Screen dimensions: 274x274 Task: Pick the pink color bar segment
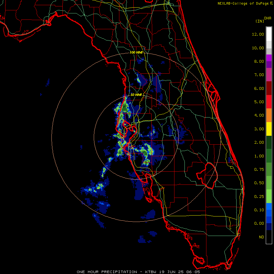click(269, 75)
